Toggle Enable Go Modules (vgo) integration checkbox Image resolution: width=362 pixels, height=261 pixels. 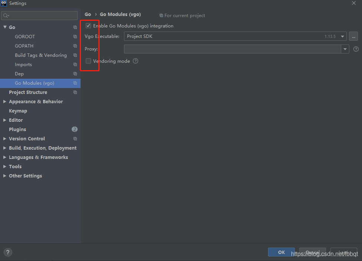(88, 26)
